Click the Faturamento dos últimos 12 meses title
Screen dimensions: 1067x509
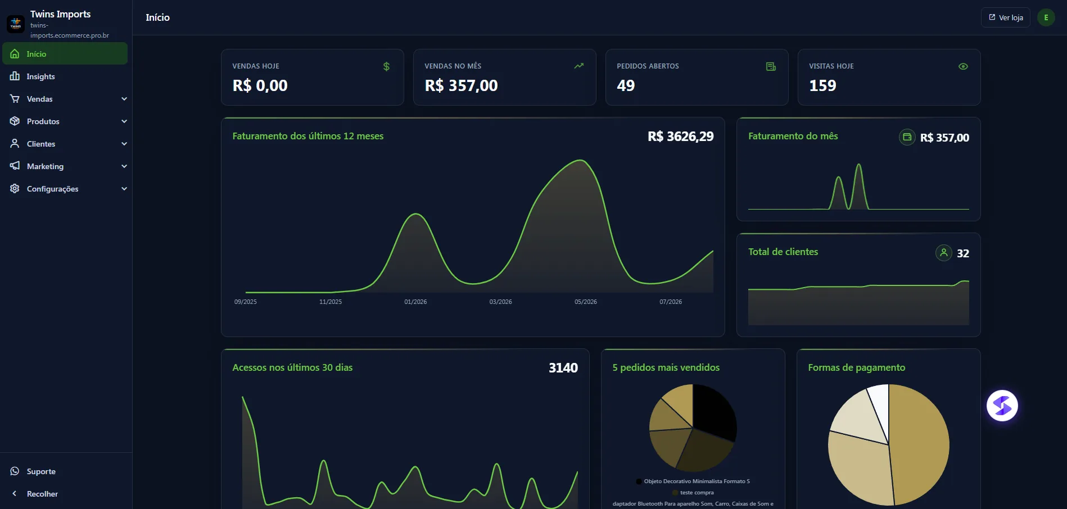click(308, 136)
